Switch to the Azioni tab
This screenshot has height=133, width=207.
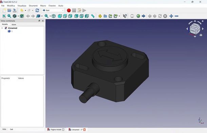point(14,24)
